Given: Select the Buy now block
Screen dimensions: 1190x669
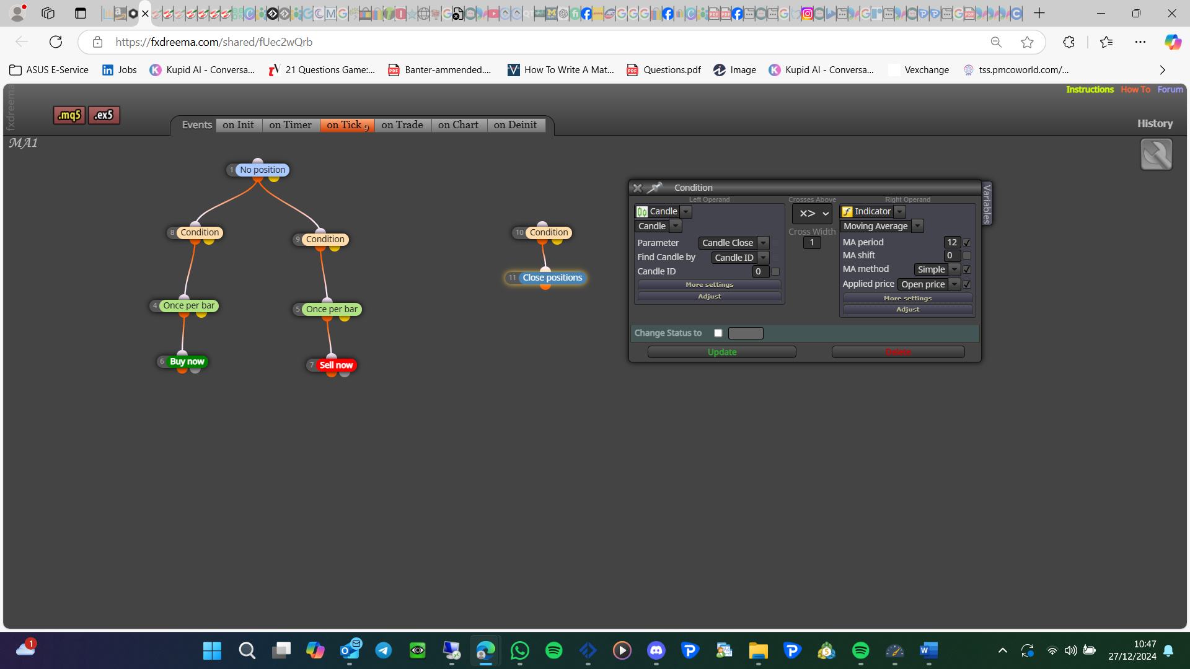Looking at the screenshot, I should [187, 361].
